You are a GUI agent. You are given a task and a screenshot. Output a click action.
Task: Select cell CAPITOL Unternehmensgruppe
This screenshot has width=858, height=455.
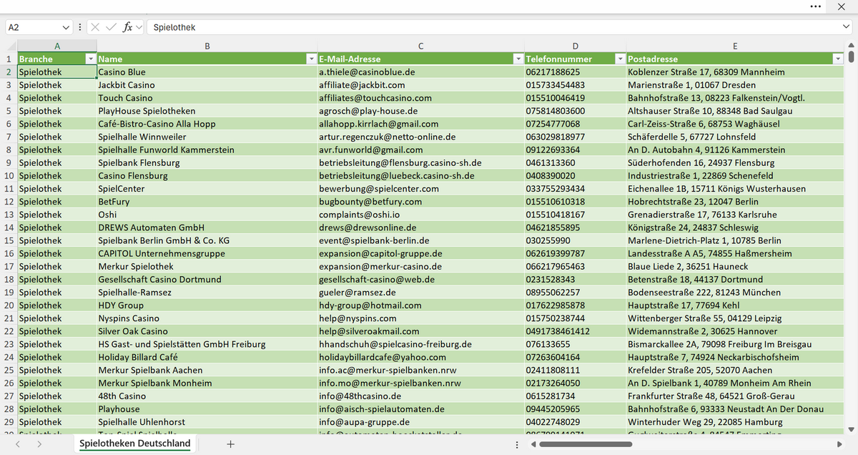(207, 253)
